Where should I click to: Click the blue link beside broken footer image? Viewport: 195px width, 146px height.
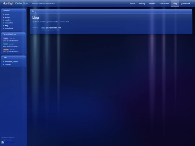coord(9,142)
